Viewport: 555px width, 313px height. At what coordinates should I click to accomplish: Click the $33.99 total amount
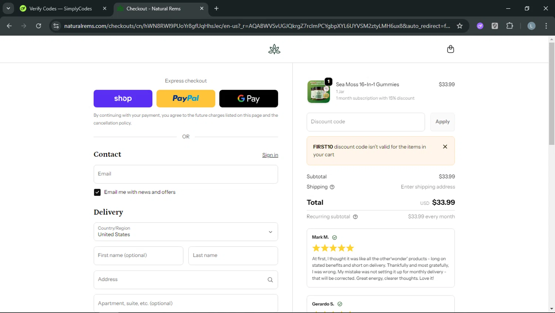coord(443,203)
